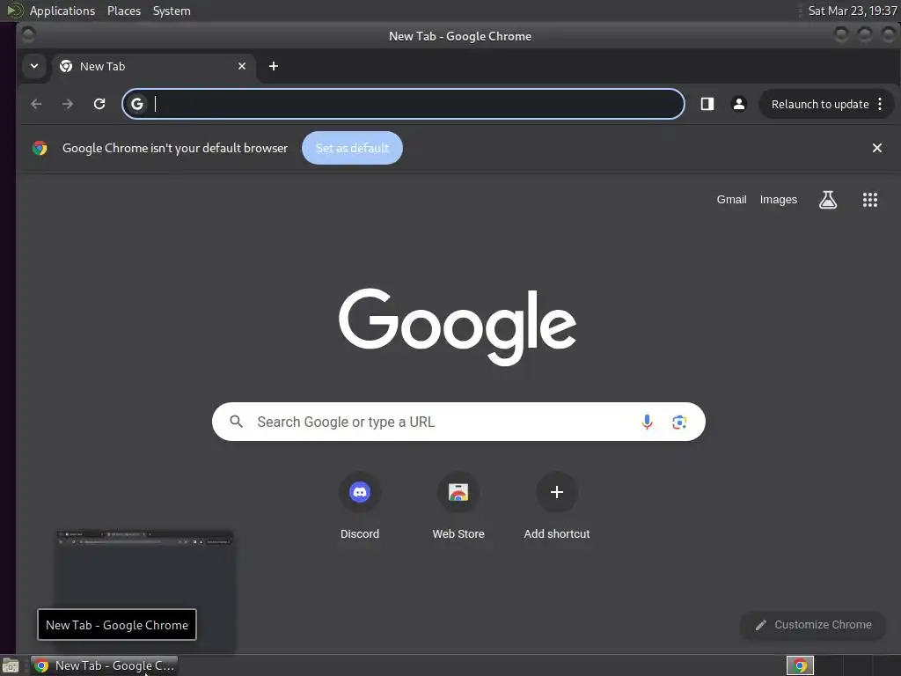Open Chrome's three-dot menu

(x=880, y=104)
